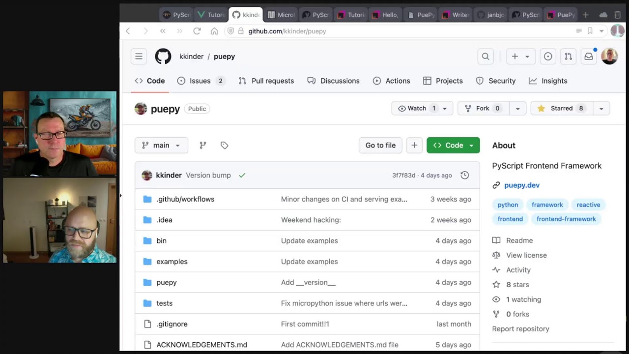This screenshot has height=354, width=629.
Task: Switch to the Issues tab
Action: click(x=200, y=81)
